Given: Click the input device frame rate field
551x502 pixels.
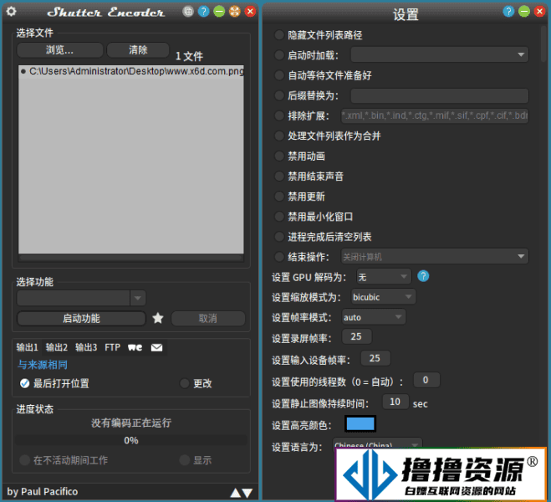Looking at the screenshot, I should pos(375,359).
